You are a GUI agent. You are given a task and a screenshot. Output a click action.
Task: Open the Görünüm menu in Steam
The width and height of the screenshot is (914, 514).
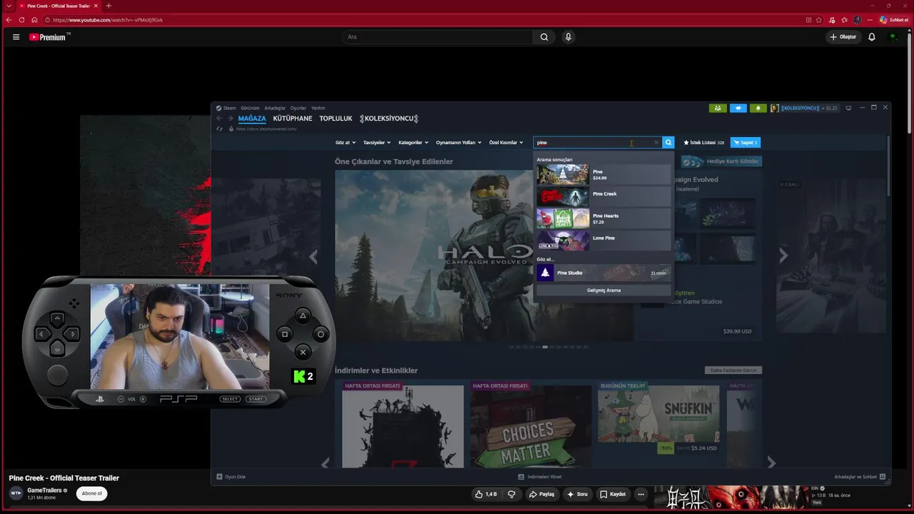250,109
